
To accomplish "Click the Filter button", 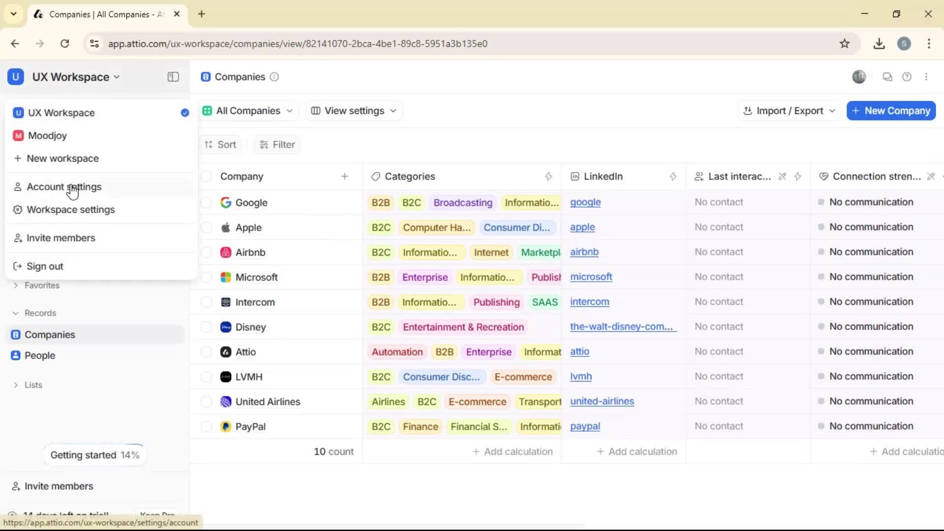I will point(277,145).
